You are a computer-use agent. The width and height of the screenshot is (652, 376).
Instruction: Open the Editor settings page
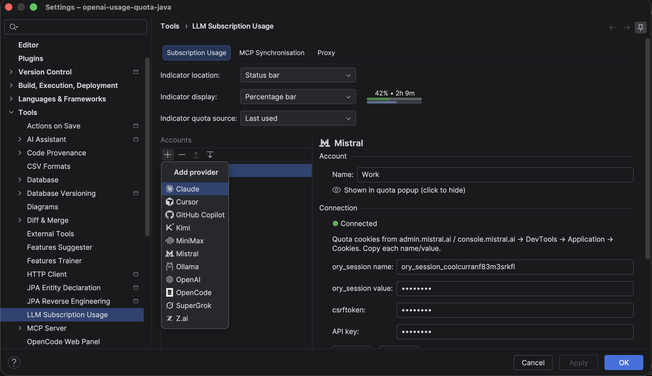(28, 45)
